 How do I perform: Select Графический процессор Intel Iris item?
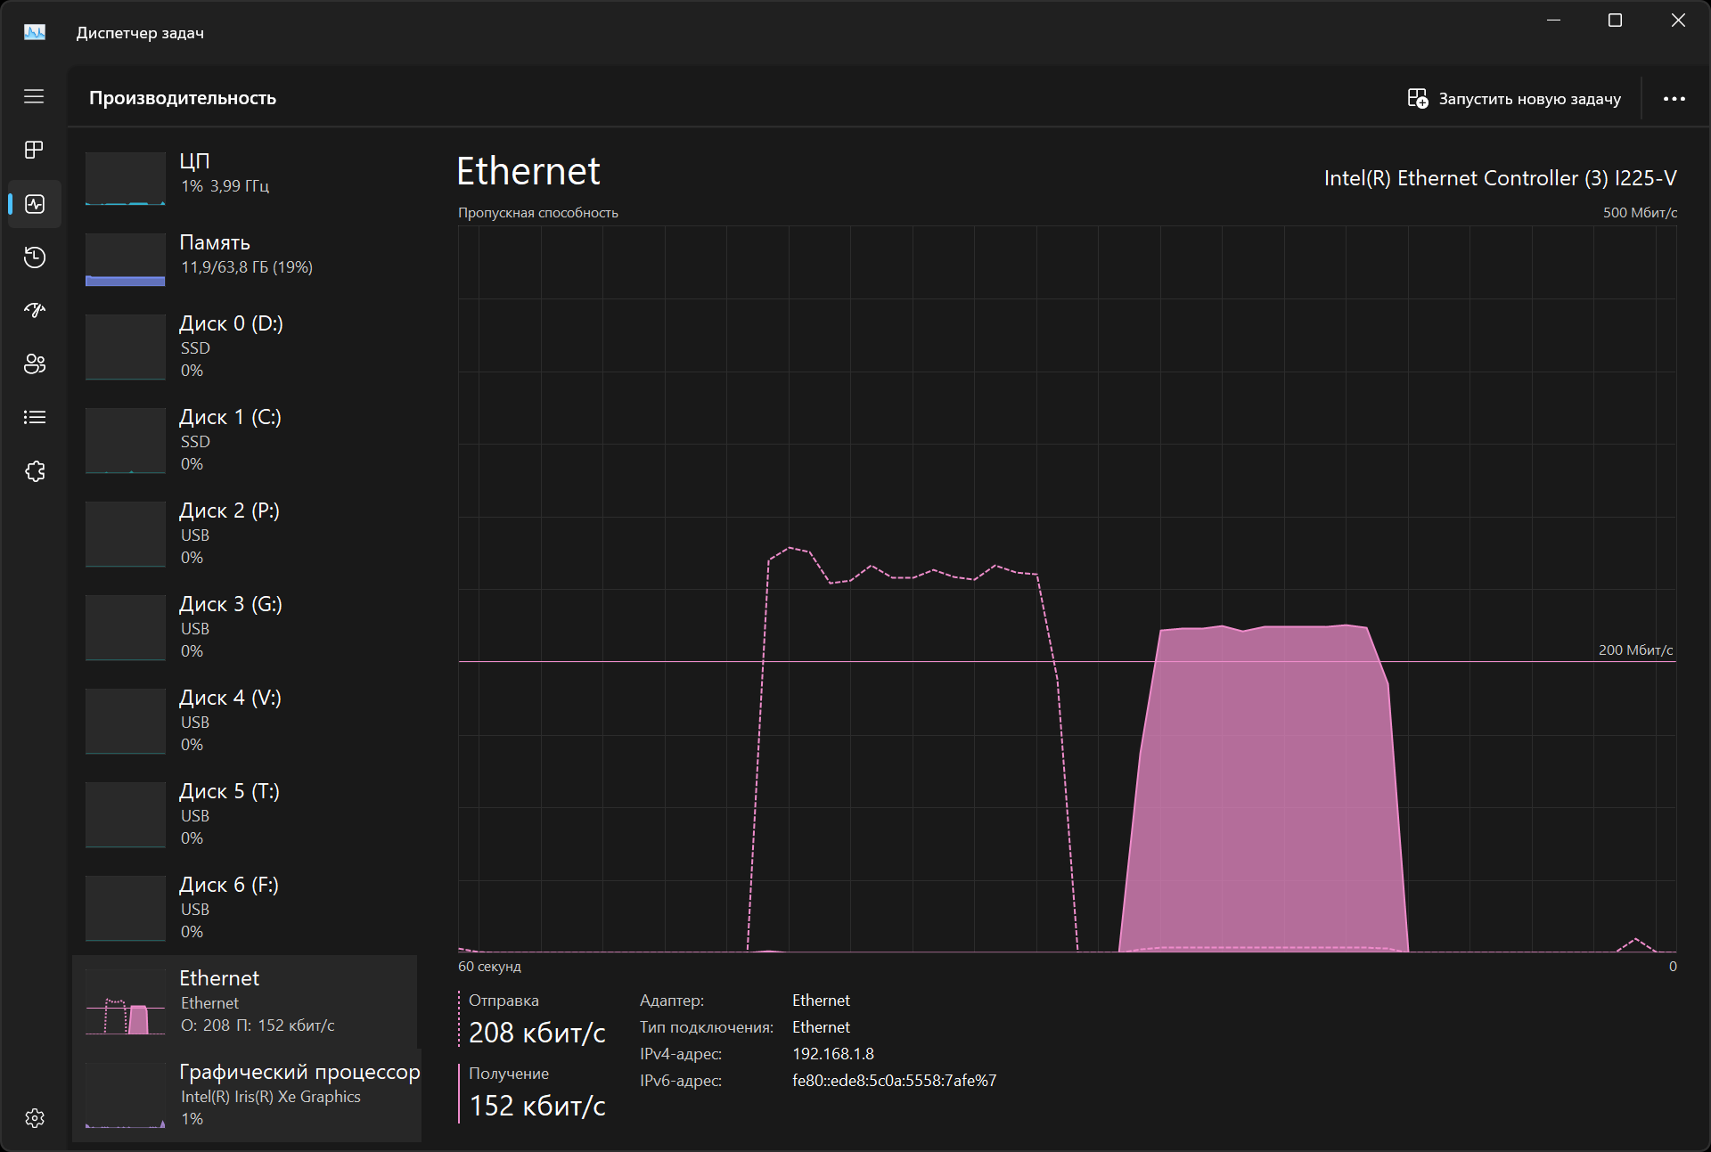tap(245, 1095)
